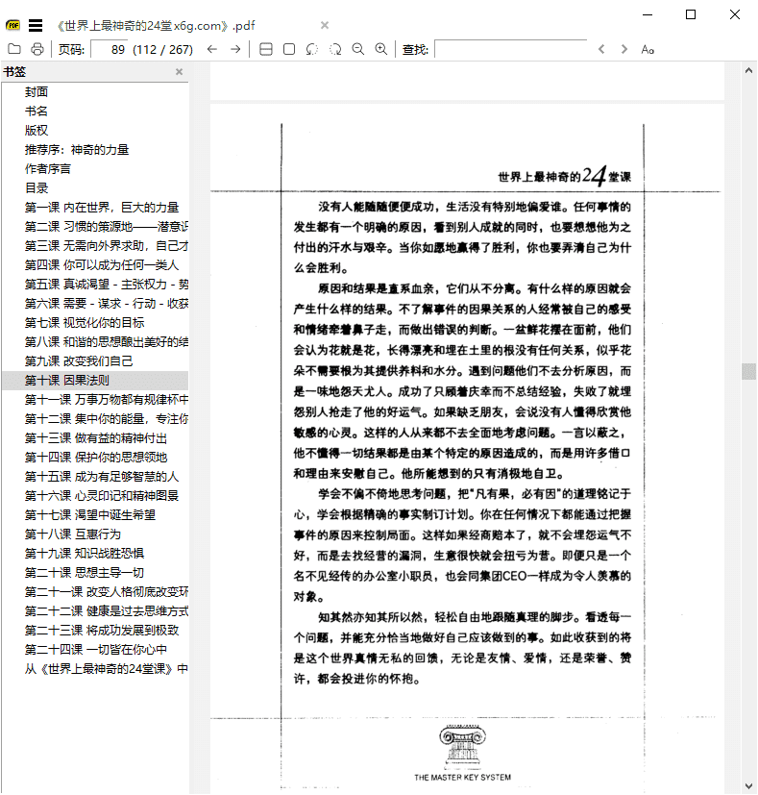758x795 pixels.
Task: Click the Print icon in toolbar
Action: [x=37, y=49]
